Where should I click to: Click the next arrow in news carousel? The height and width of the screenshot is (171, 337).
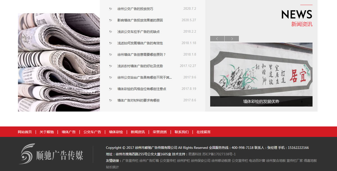(232, 39)
